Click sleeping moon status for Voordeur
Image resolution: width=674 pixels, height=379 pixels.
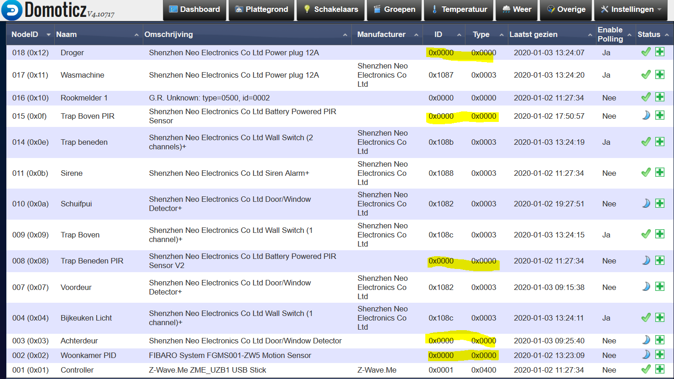coord(646,286)
